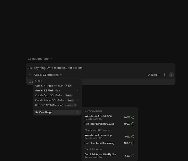188x161 pixels.
Task: Click the New badge on Claude Opus 5.5
Action: [69, 95]
